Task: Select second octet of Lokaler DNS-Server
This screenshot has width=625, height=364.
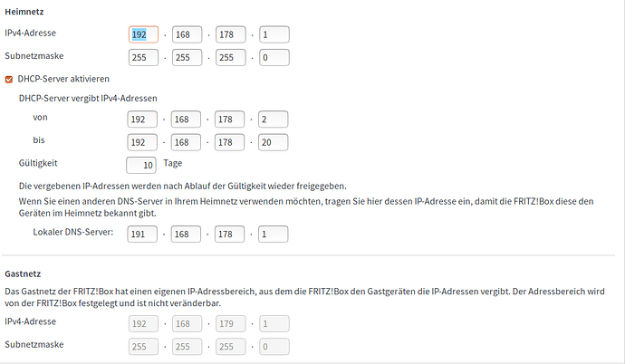Action: pos(187,234)
